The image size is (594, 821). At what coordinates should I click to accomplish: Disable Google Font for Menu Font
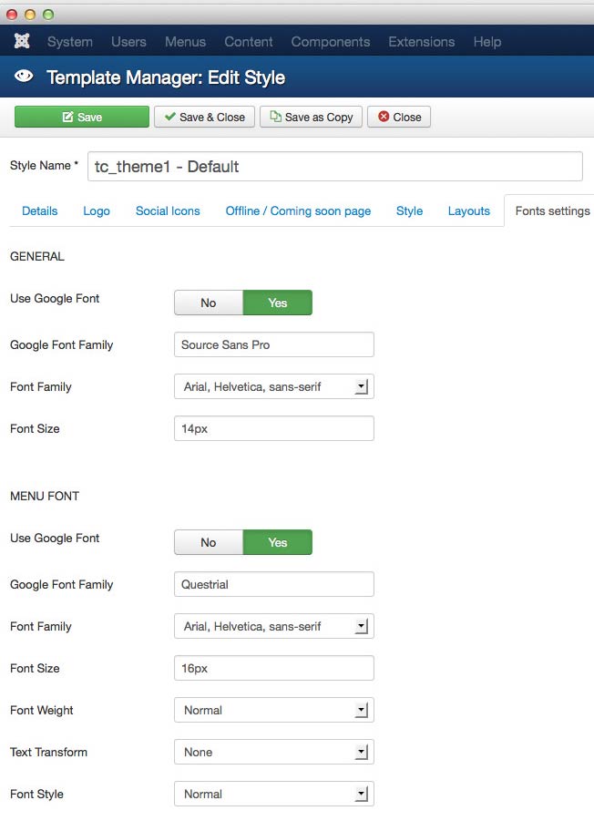pos(209,542)
